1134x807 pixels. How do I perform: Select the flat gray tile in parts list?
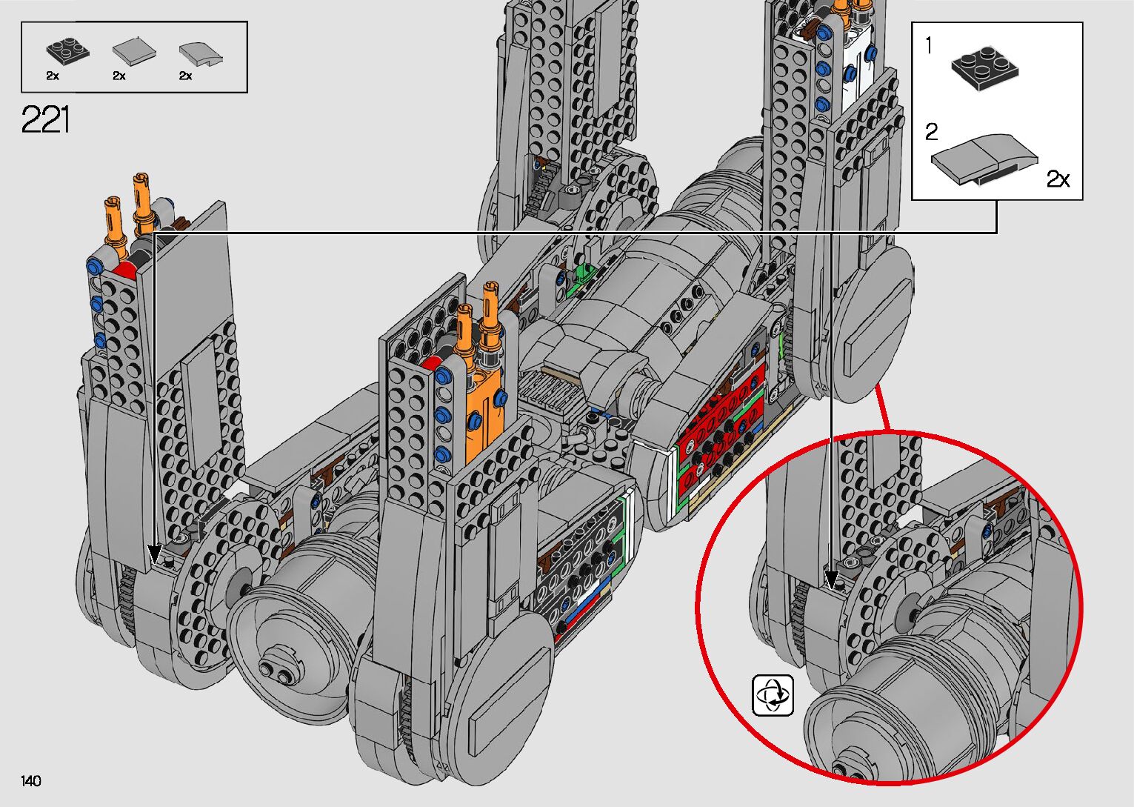134,51
